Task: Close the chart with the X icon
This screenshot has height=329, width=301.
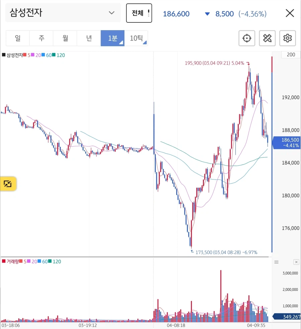Action: pyautogui.click(x=290, y=13)
